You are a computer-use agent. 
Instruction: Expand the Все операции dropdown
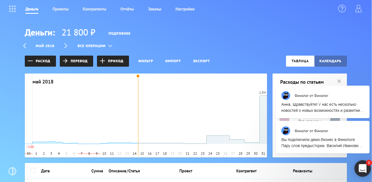pyautogui.click(x=95, y=46)
